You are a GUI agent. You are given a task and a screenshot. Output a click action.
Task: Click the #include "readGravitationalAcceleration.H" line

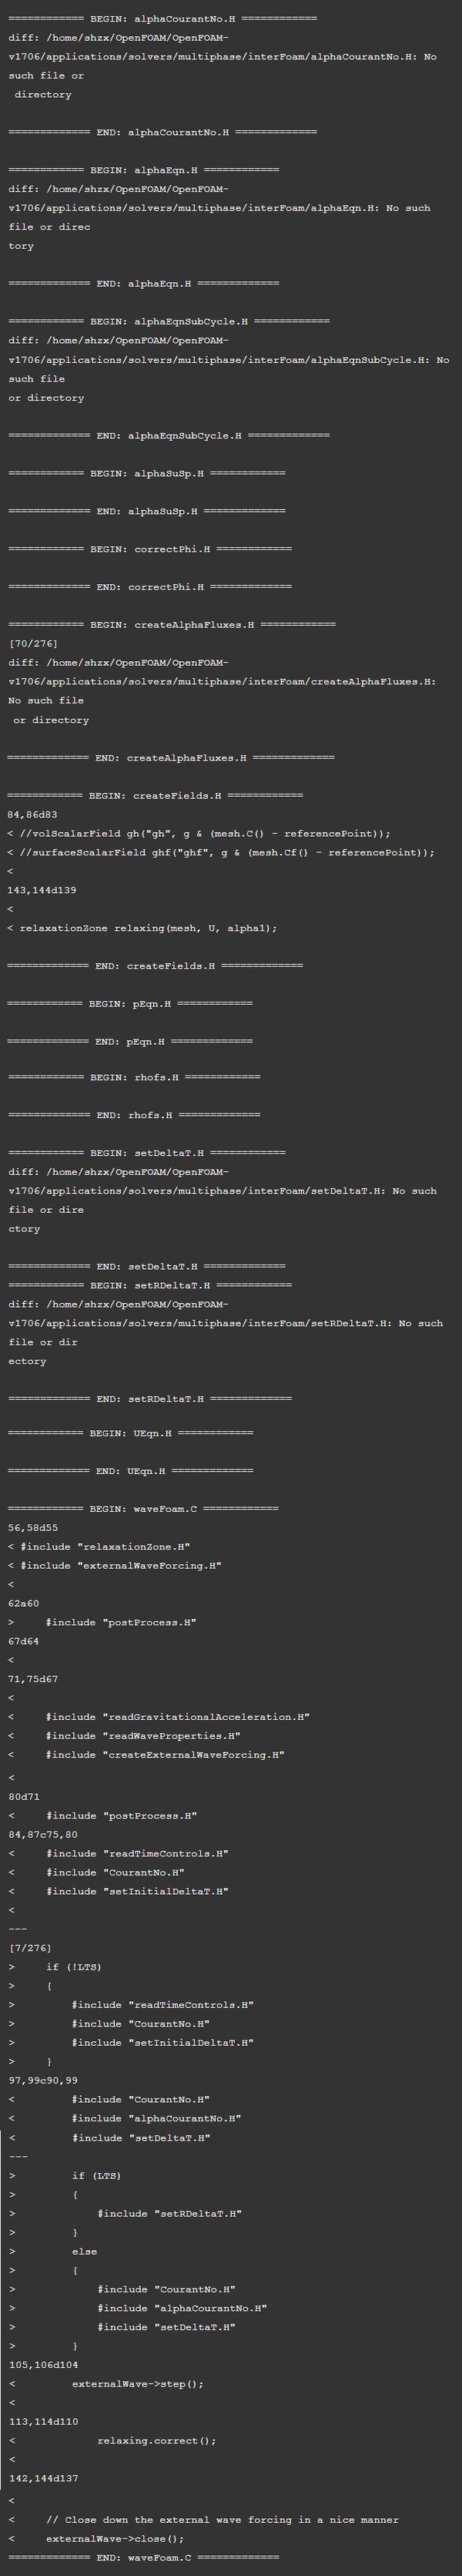pyautogui.click(x=177, y=1717)
